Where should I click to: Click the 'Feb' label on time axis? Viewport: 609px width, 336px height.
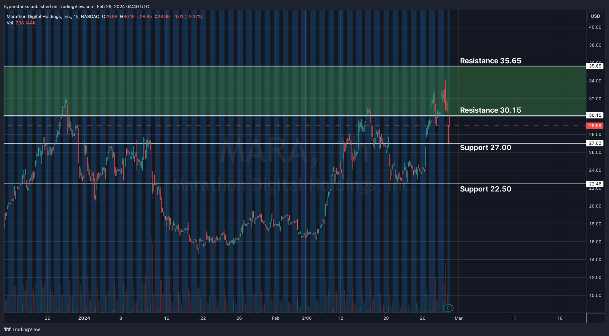pos(276,318)
